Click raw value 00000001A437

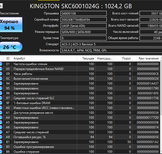click(x=148, y=84)
